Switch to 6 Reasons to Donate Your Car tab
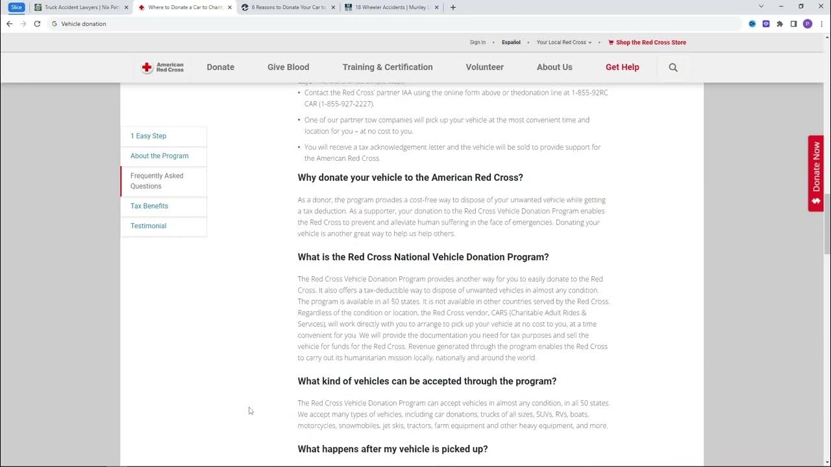This screenshot has width=831, height=467. [288, 8]
